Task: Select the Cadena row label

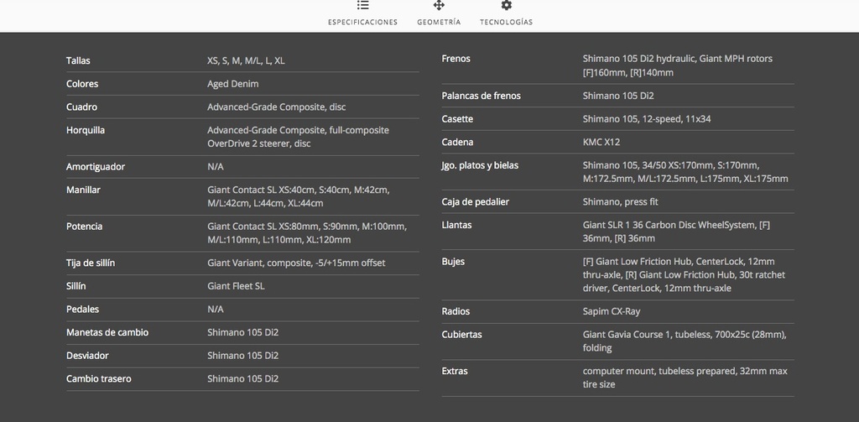Action: click(x=457, y=142)
